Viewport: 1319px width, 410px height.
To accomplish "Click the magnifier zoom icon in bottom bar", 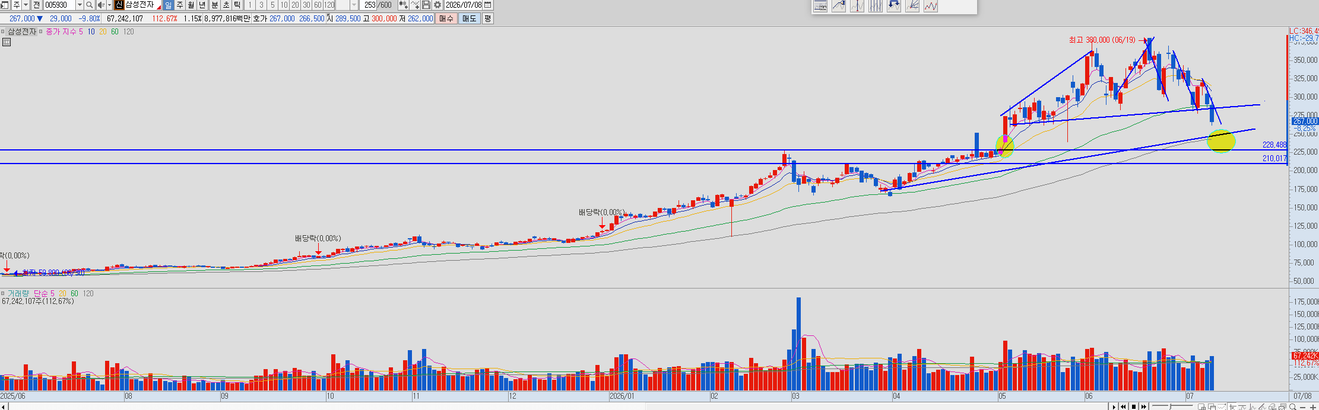I will [1293, 407].
